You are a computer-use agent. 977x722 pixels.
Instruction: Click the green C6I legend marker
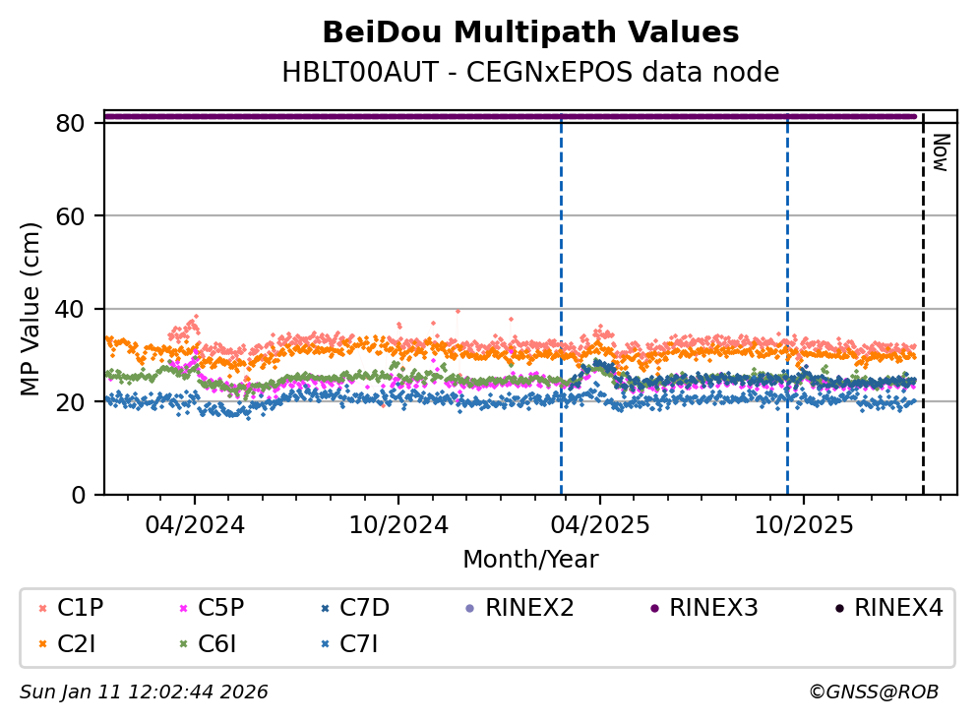183,645
